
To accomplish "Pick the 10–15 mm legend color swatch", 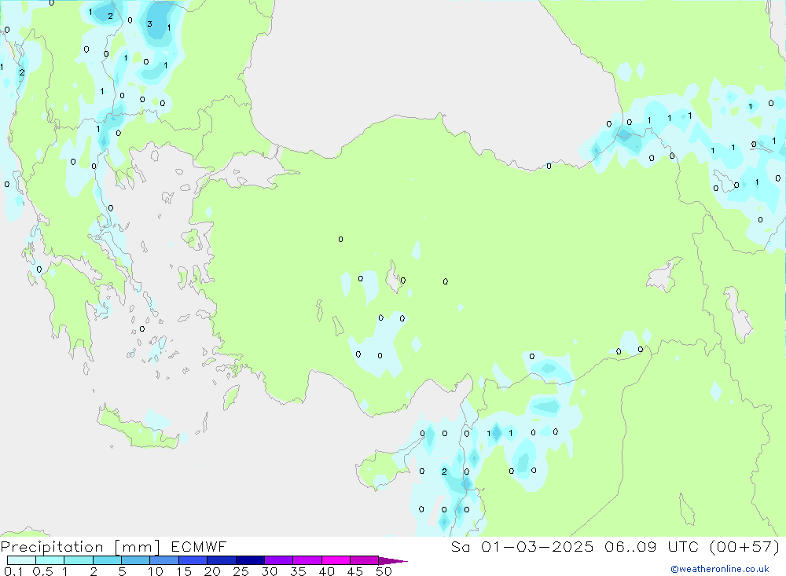I will point(164,560).
